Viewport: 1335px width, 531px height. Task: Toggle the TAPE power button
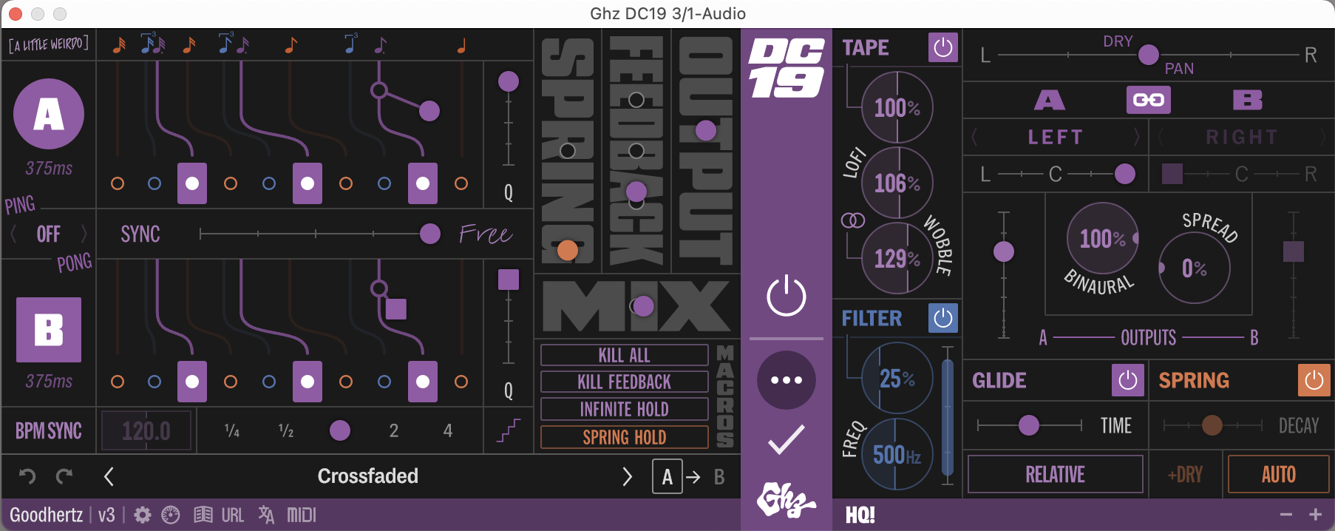pos(943,47)
